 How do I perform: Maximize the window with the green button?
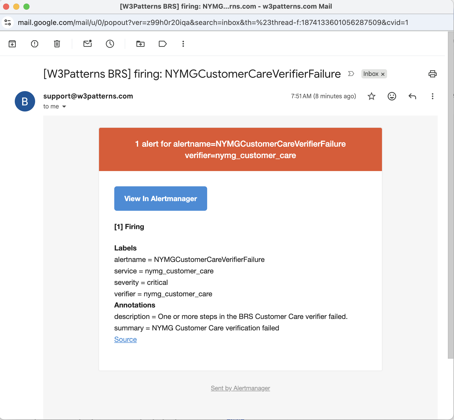(x=26, y=6)
